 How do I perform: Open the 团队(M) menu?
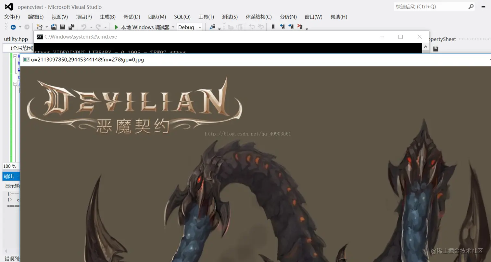[x=157, y=17]
